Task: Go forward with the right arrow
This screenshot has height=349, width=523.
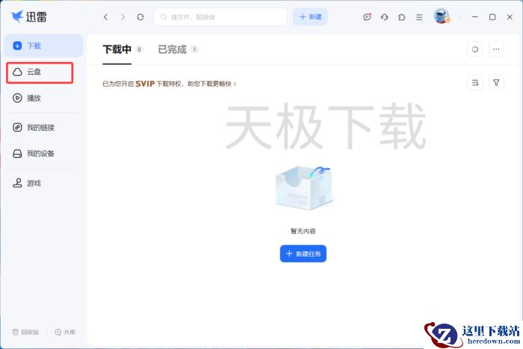Action: coord(123,17)
